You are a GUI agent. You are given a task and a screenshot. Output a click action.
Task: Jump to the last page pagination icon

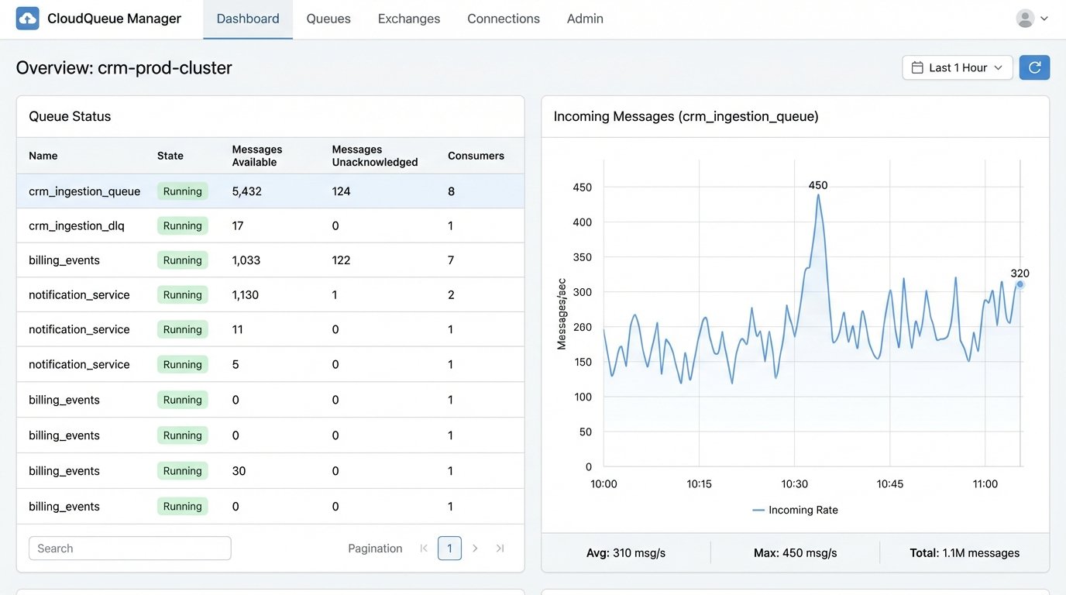pyautogui.click(x=500, y=548)
